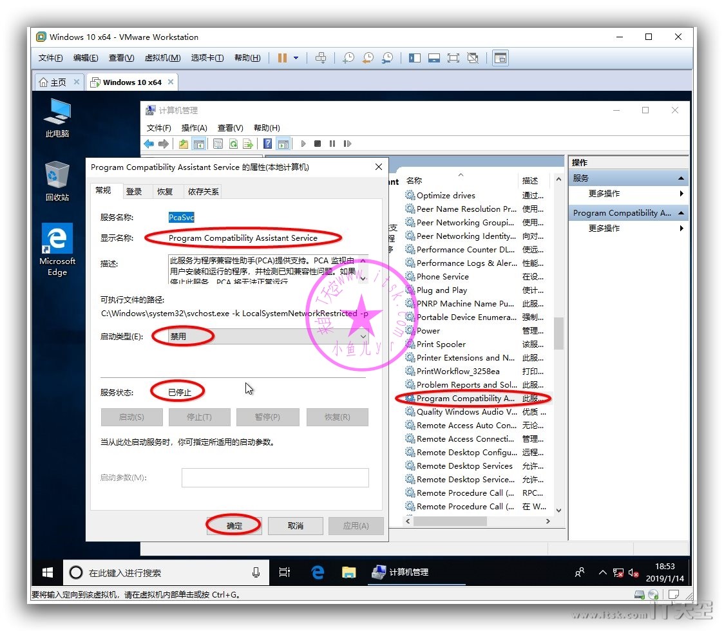Open Task View on the taskbar

click(285, 573)
